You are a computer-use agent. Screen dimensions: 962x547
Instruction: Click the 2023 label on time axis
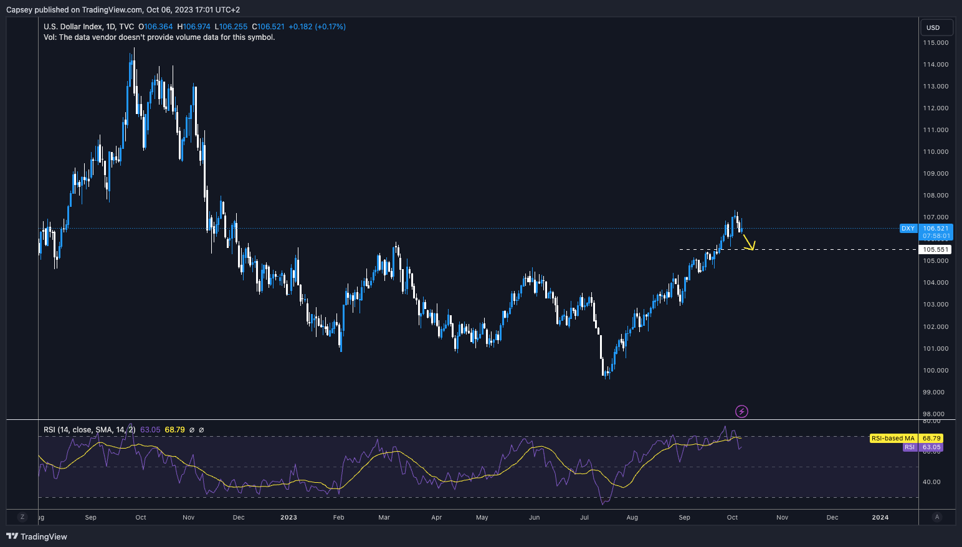point(288,517)
